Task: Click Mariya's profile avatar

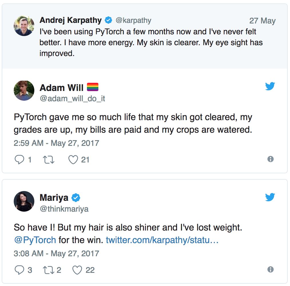Action: pos(24,201)
